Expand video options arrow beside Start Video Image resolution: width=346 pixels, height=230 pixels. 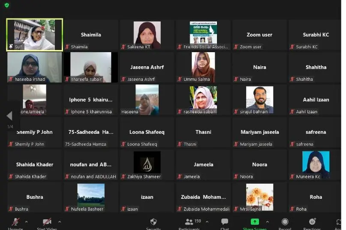(x=60, y=222)
